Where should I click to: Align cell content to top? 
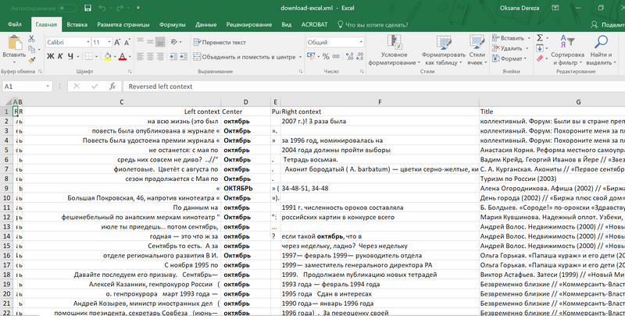coord(141,42)
